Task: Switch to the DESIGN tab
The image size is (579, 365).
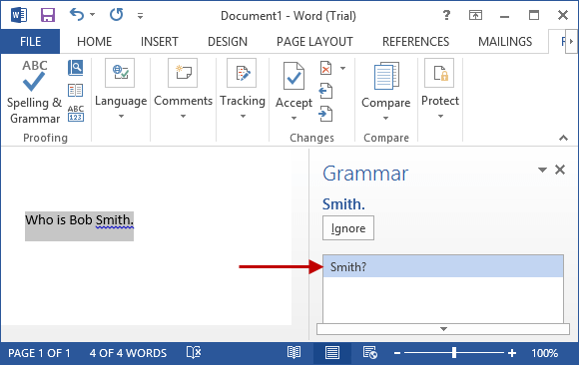Action: tap(228, 41)
